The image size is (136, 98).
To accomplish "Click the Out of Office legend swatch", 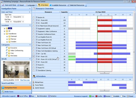I will (18, 96).
